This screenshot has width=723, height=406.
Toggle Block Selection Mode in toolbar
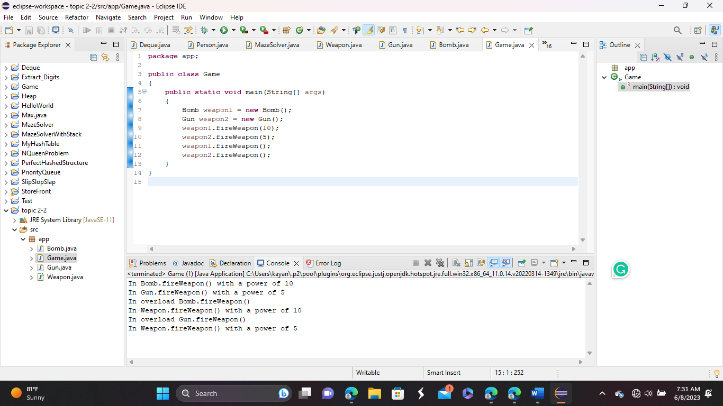[393, 30]
